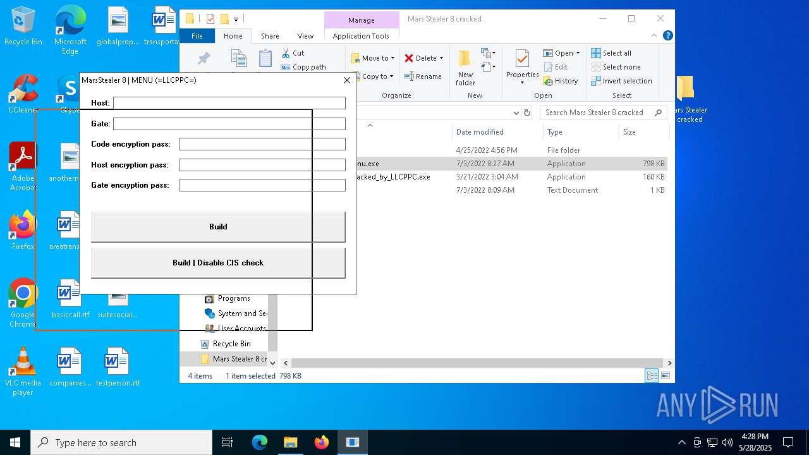
Task: Click the Copy documents icon in ribbon
Action: 239,59
